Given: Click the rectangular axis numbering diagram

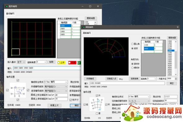Looking at the screenshot, I should (x=18, y=90).
